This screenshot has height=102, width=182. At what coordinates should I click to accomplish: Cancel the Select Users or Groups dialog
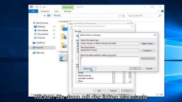pyautogui.click(x=149, y=69)
